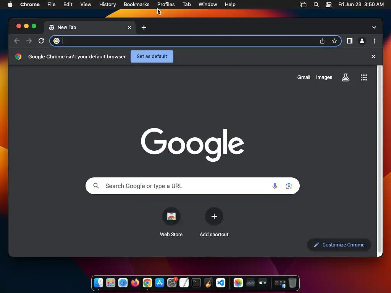Open the History menu
Viewport: 391px width, 293px height.
pos(107,4)
